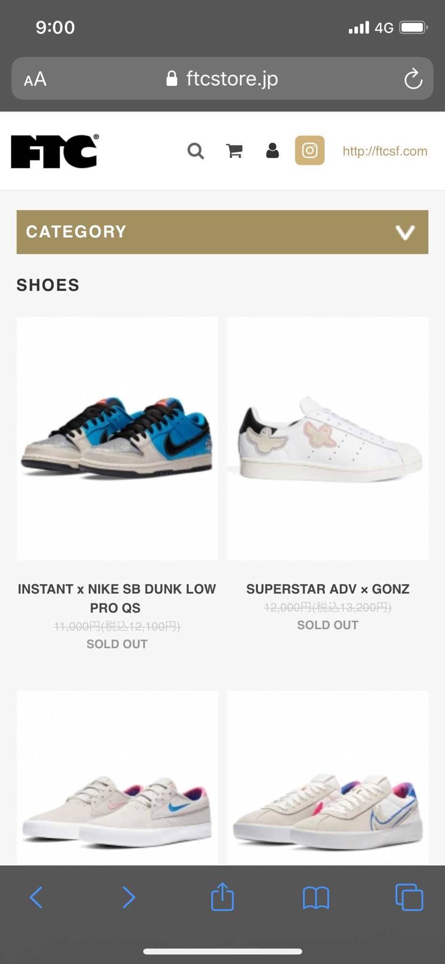Reload the page with refresh icon
445x964 pixels.
(x=413, y=79)
